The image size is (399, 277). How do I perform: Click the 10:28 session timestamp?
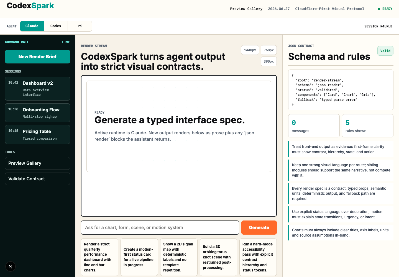13,109
